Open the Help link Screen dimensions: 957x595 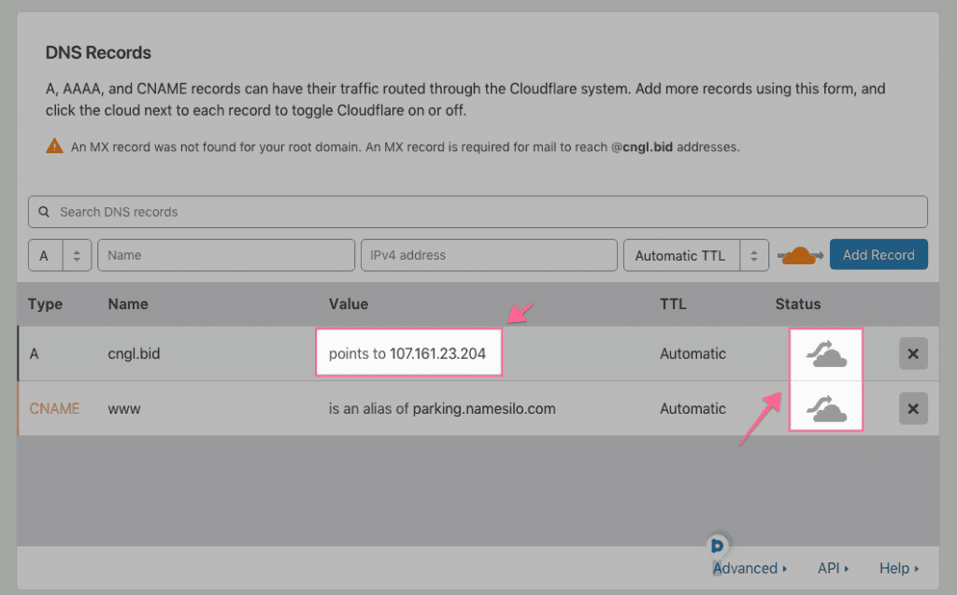pos(899,568)
